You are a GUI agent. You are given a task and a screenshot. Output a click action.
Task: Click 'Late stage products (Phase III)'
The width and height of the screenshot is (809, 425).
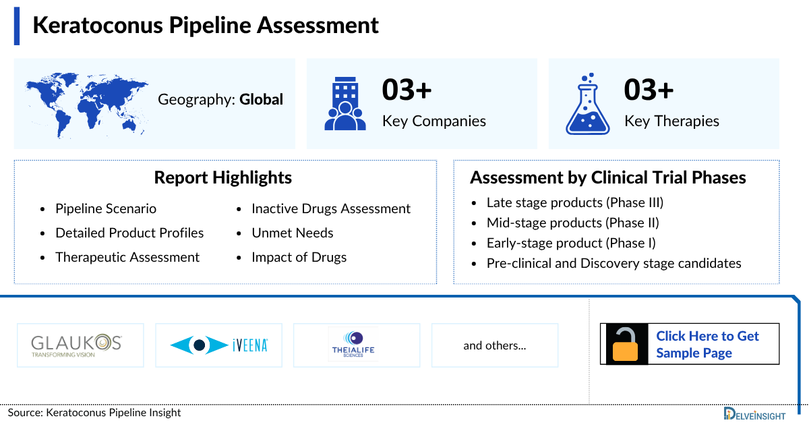click(575, 202)
